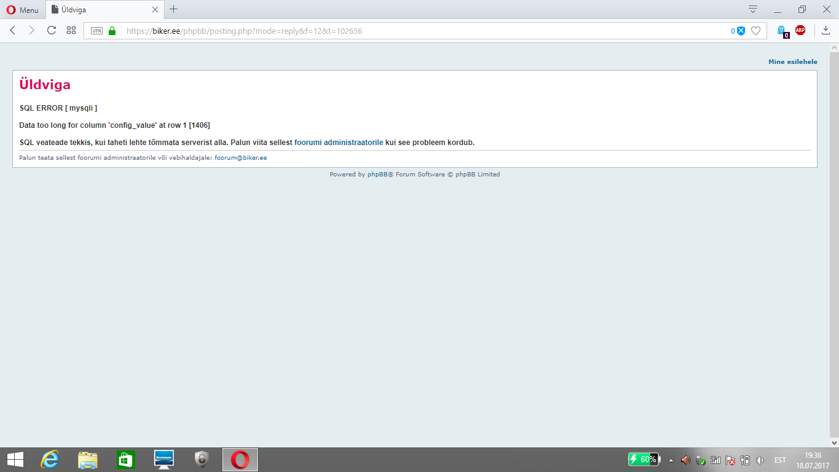Open Speed Dial start page grid icon
Image resolution: width=839 pixels, height=472 pixels.
point(71,31)
